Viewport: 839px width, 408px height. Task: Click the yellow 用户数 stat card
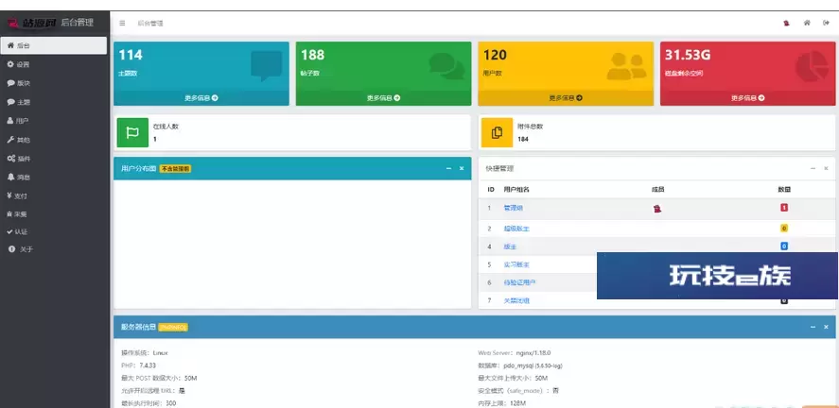point(566,64)
